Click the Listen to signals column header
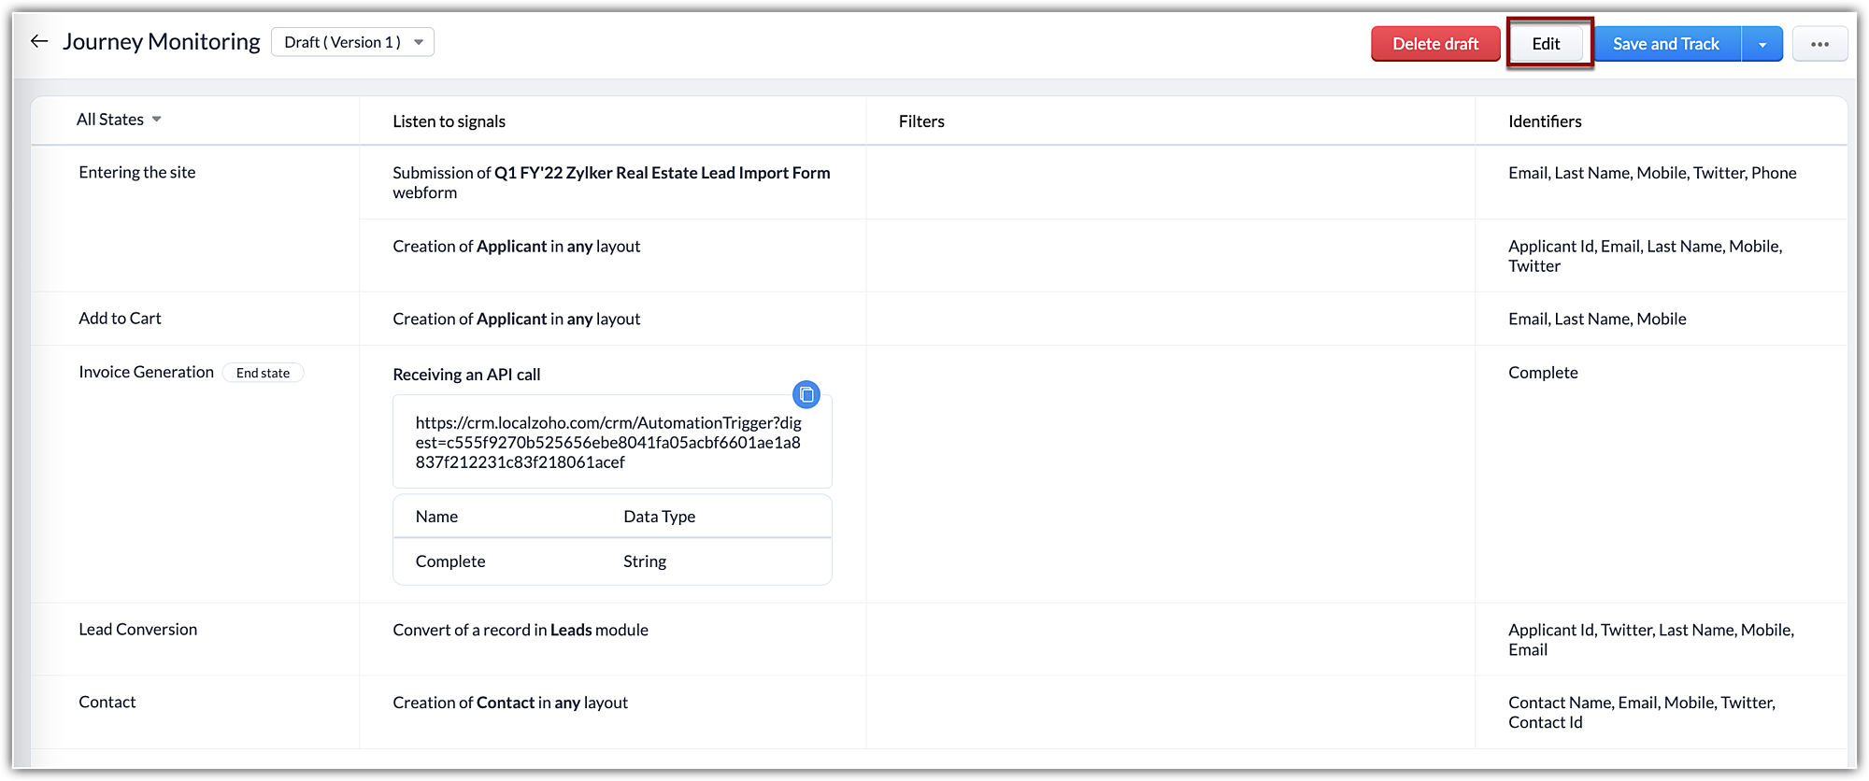This screenshot has width=1869, height=781. (x=449, y=121)
